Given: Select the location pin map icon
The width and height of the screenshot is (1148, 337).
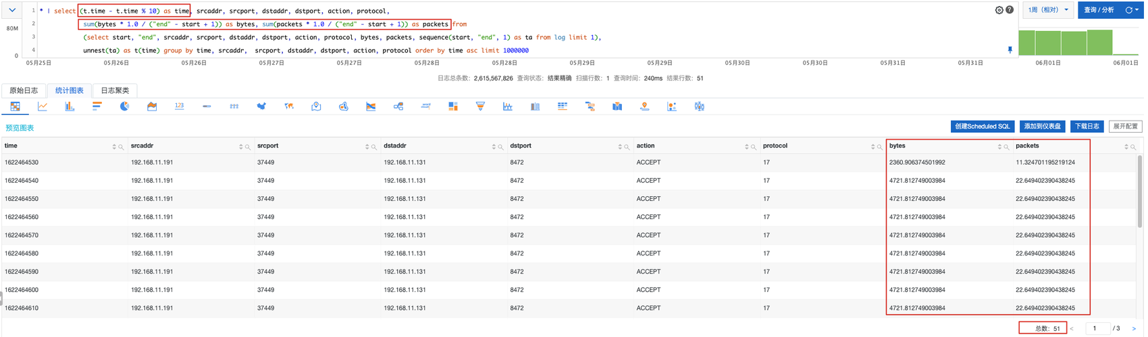Looking at the screenshot, I should (316, 106).
